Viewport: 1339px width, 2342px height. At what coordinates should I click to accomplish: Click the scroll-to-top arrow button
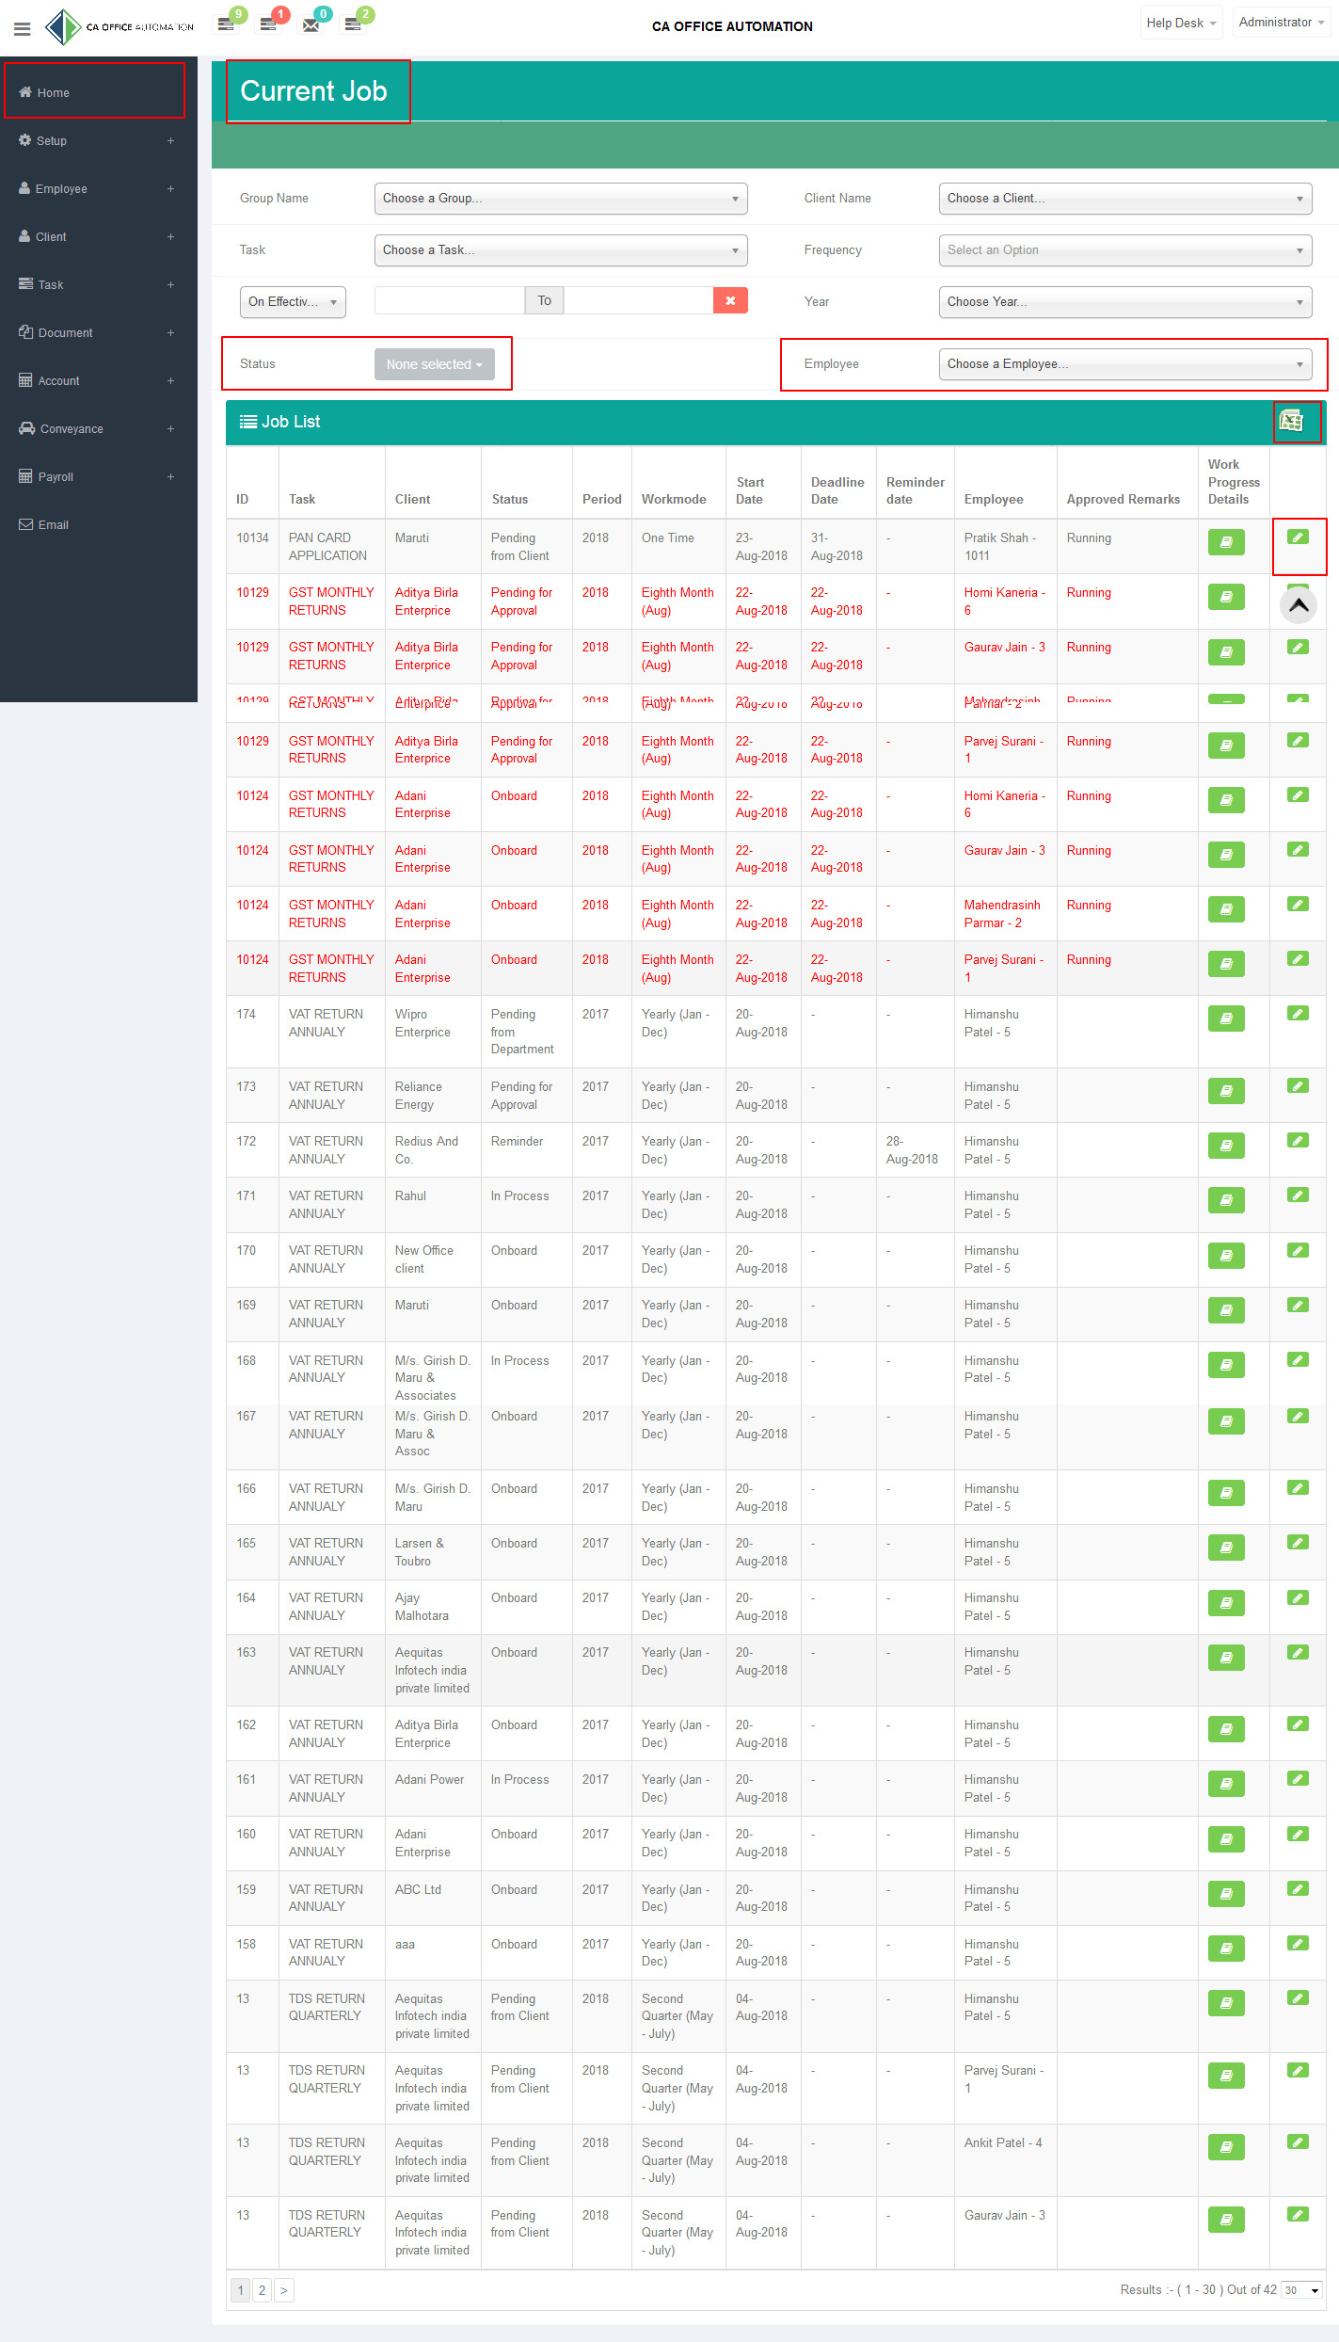(1299, 604)
